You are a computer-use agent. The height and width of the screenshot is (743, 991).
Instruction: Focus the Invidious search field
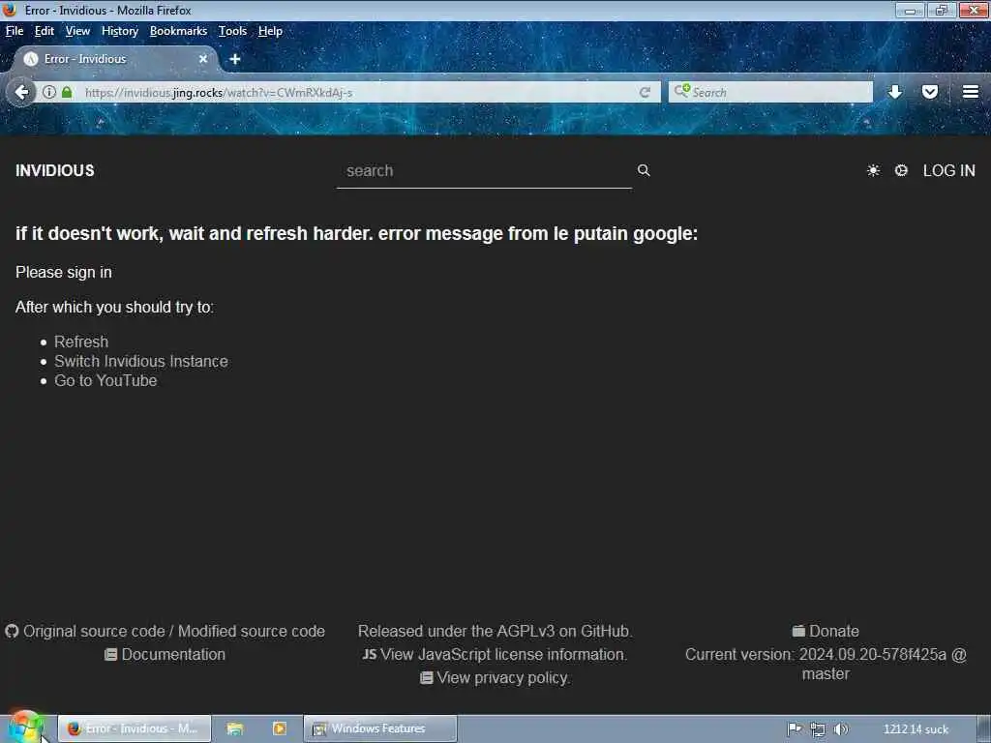click(484, 171)
